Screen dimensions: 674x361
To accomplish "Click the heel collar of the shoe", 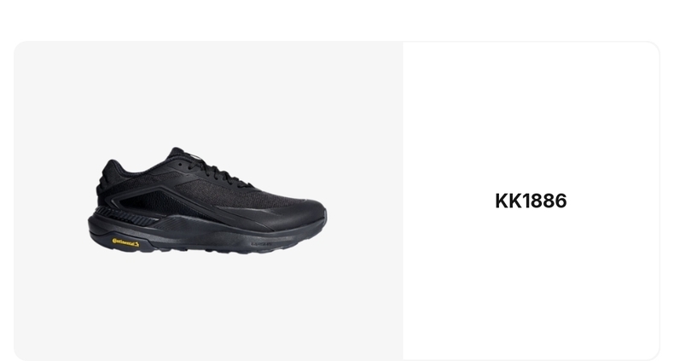I will pyautogui.click(x=113, y=167).
